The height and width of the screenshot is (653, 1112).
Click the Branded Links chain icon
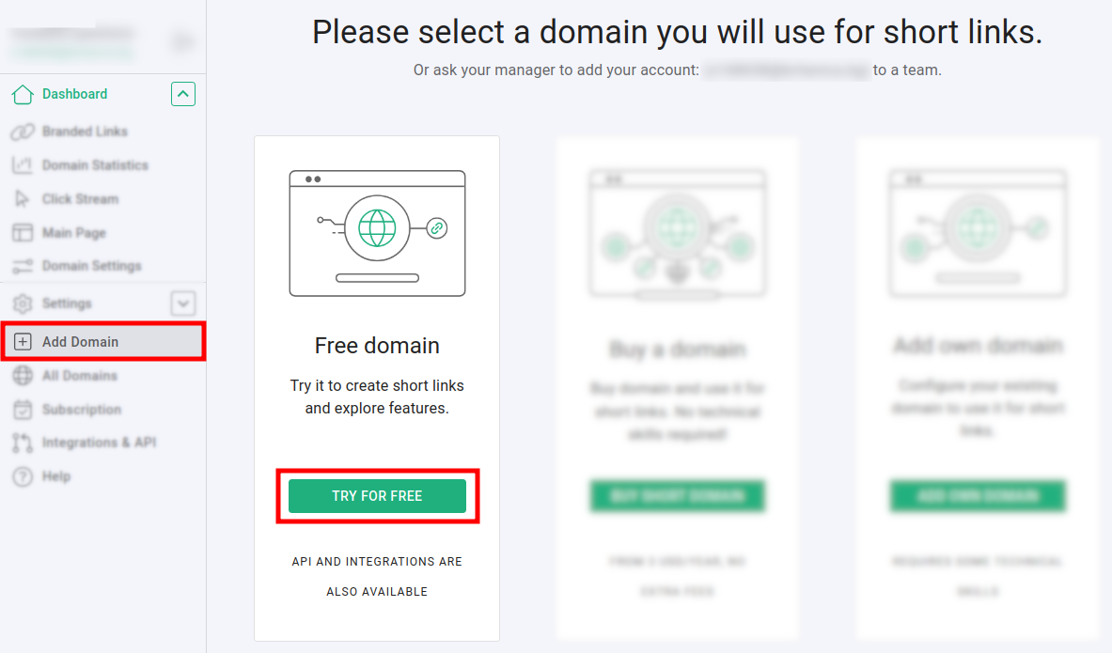click(x=23, y=132)
